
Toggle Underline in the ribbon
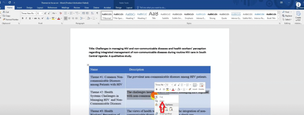point(30,18)
